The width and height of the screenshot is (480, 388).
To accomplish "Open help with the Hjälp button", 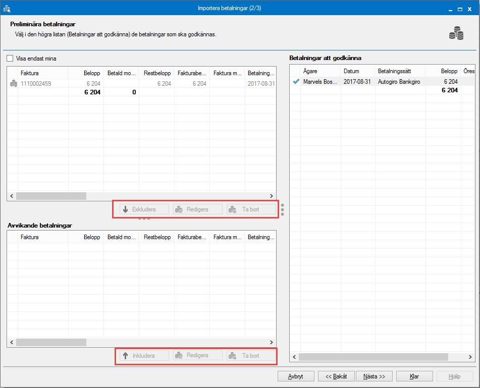I will point(455,376).
